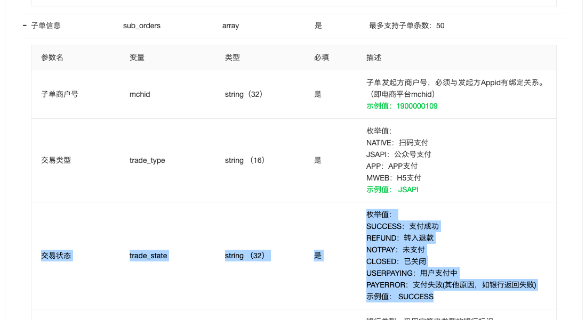Screen dimensions: 585x320
Task: Click PAYERROR：支付失败 enum line
Action: (452, 285)
